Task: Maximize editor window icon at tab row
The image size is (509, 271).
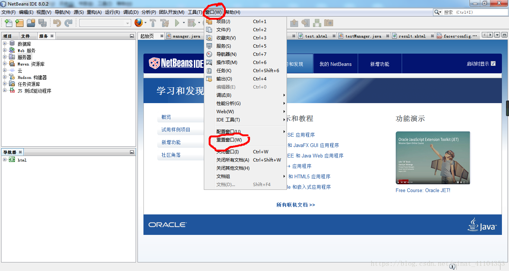Action: [x=505, y=35]
